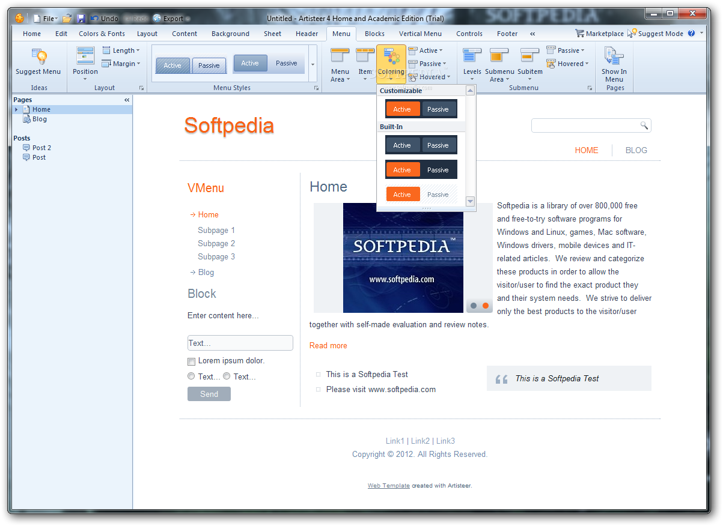The image size is (723, 526).
Task: Open the Menu Styles dialog launcher
Action: (316, 88)
